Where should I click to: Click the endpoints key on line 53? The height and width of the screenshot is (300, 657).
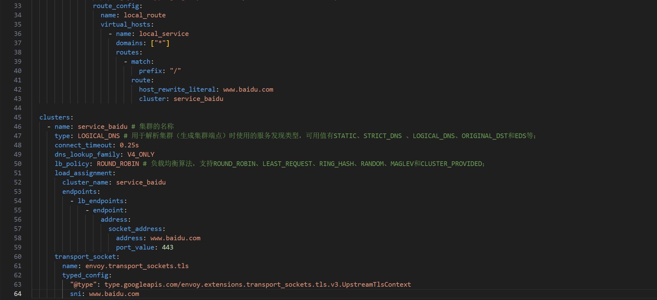click(x=80, y=192)
